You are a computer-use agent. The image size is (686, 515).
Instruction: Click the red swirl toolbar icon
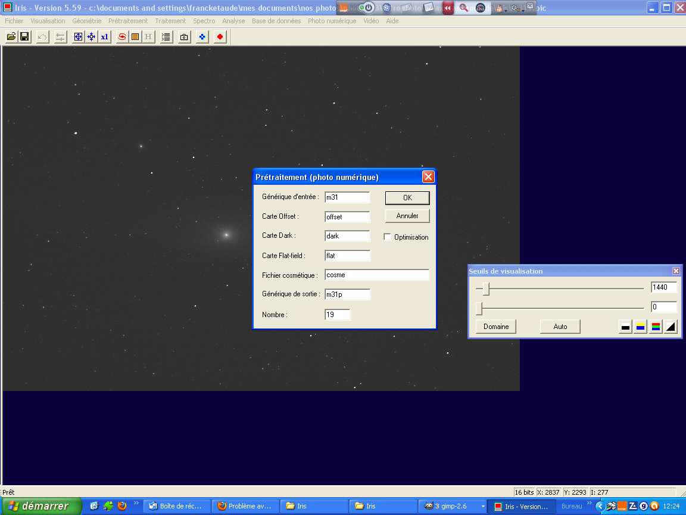coord(122,37)
